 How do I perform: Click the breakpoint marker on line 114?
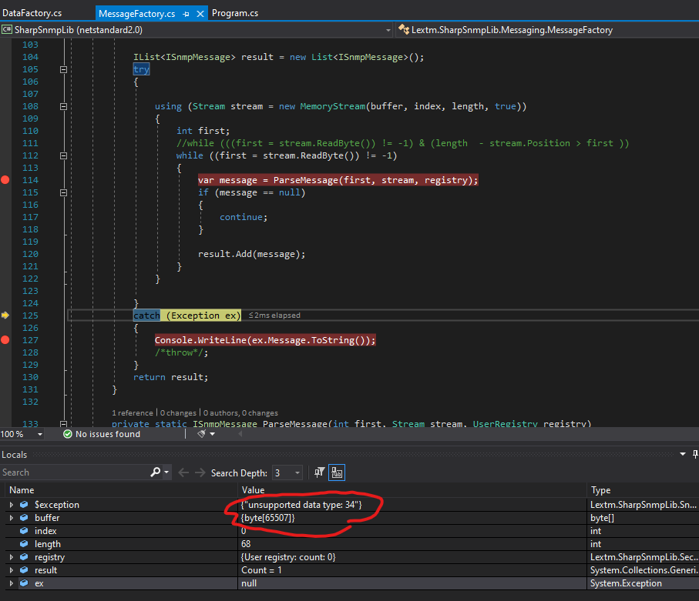click(x=6, y=180)
